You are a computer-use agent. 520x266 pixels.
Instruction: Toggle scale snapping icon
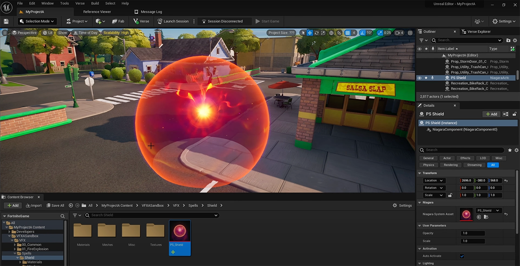click(380, 33)
